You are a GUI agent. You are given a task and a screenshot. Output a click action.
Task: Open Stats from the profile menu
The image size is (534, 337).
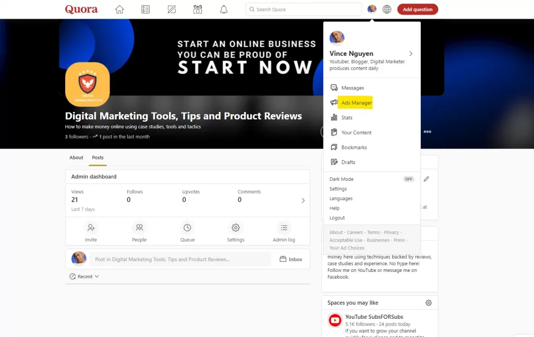(372, 118)
